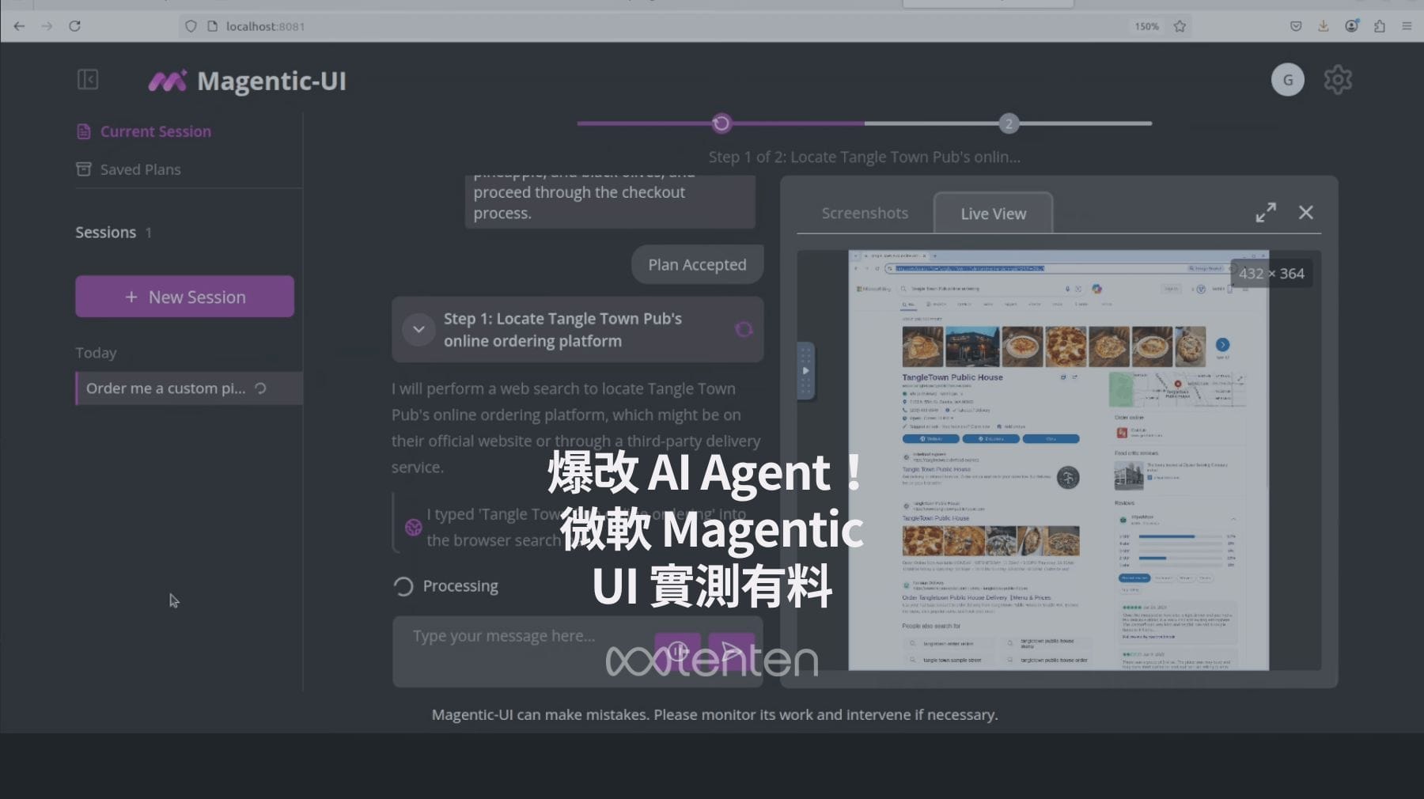
Task: Expand live view to fullscreen
Action: 1266,212
